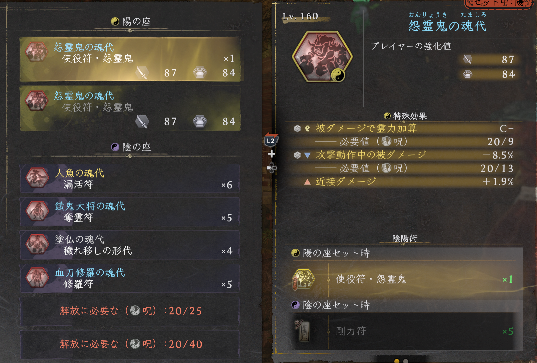
Task: Select the 近接ダメージ effect row
Action: 404,181
